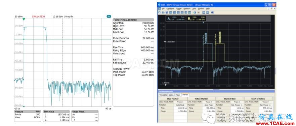Viewport: 296px width, 126px height.
Task: Switch to the Timeslots tab
Action: pos(163,95)
